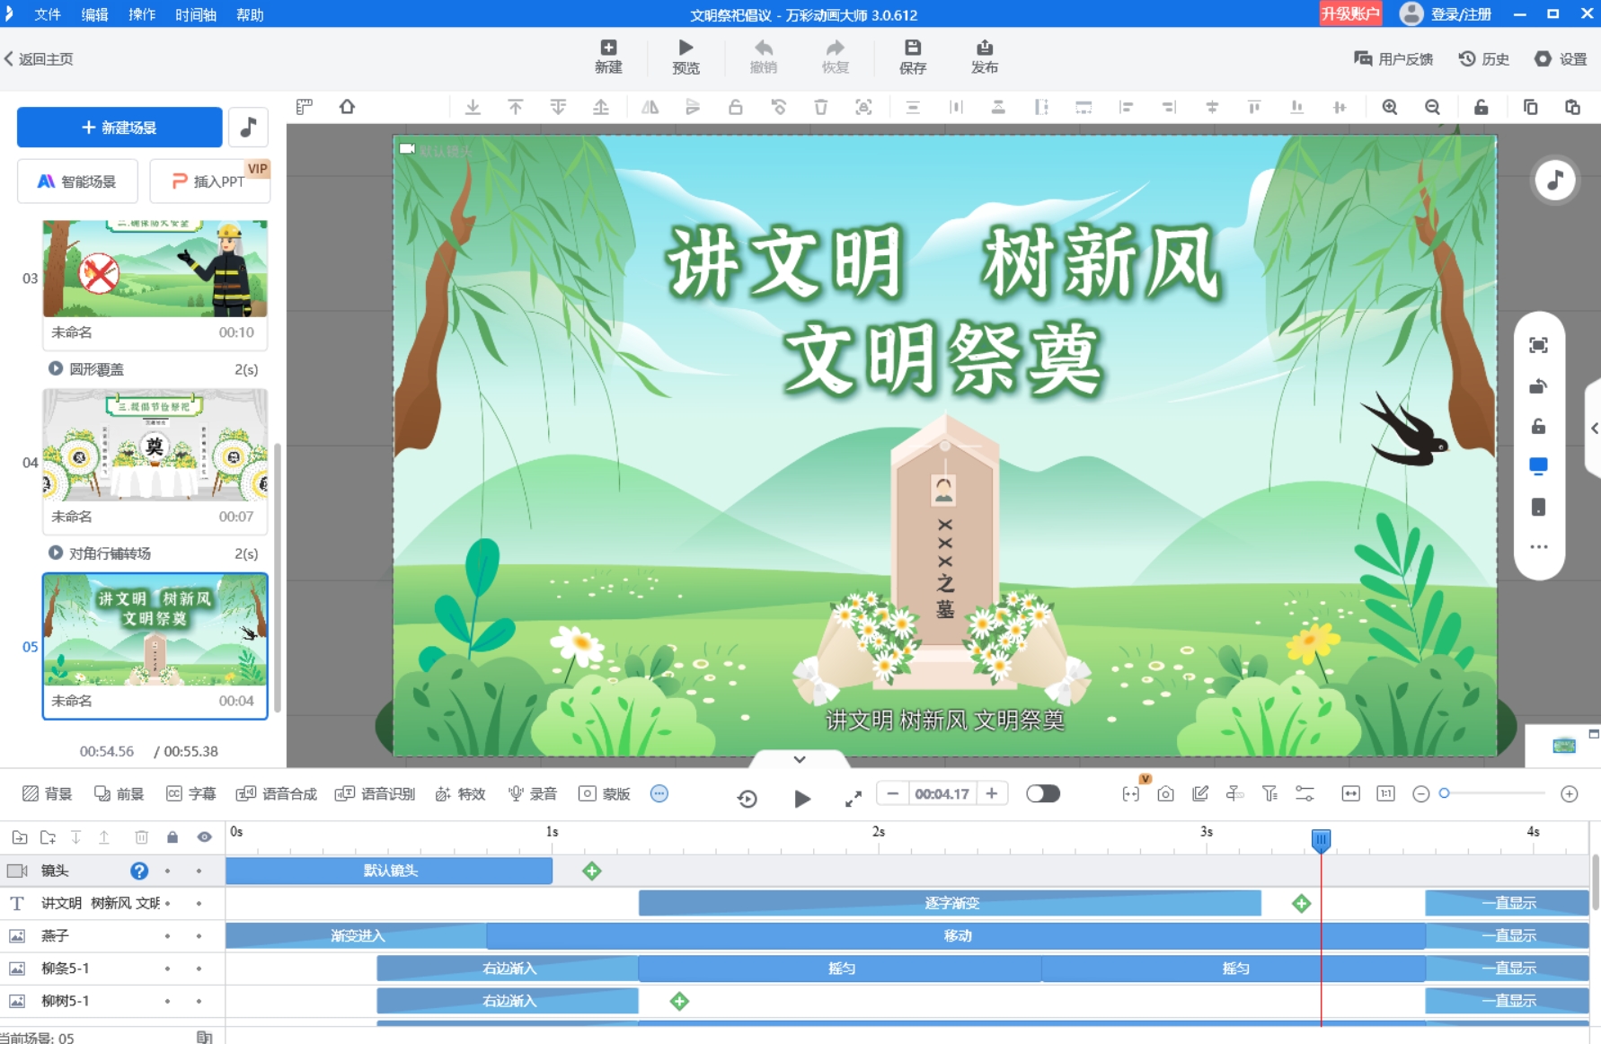Image resolution: width=1601 pixels, height=1044 pixels.
Task: Delete selected object with trash icon
Action: tap(820, 107)
